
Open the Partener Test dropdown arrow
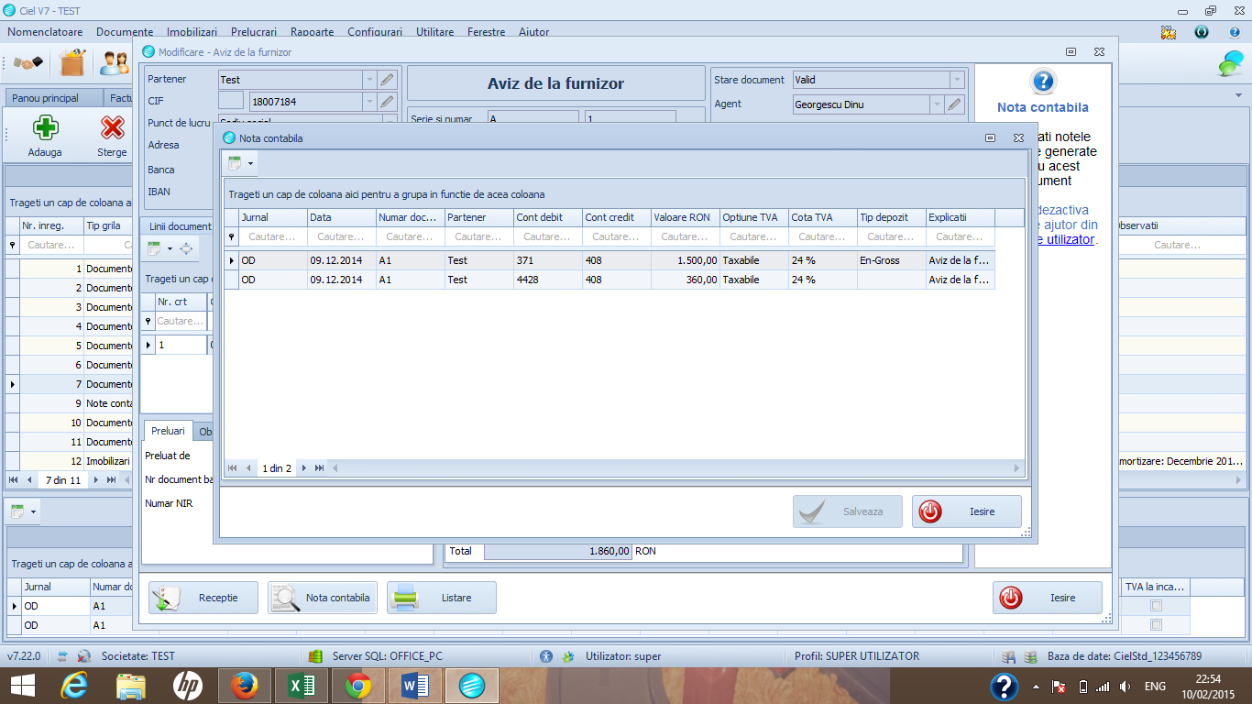point(369,80)
